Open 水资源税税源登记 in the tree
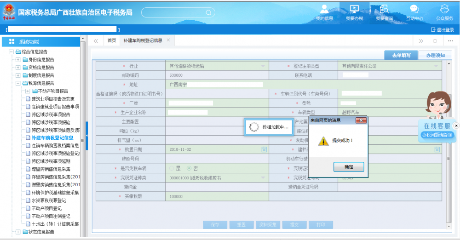Image resolution: width=460 pixels, height=240 pixels. (48, 200)
